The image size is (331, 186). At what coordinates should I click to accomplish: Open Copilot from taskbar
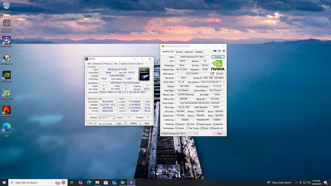pos(80,182)
